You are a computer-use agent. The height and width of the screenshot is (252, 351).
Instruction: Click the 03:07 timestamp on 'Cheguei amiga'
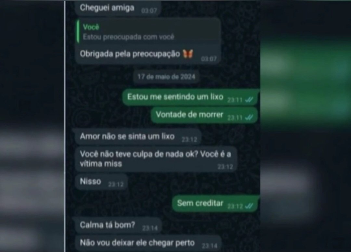149,10
